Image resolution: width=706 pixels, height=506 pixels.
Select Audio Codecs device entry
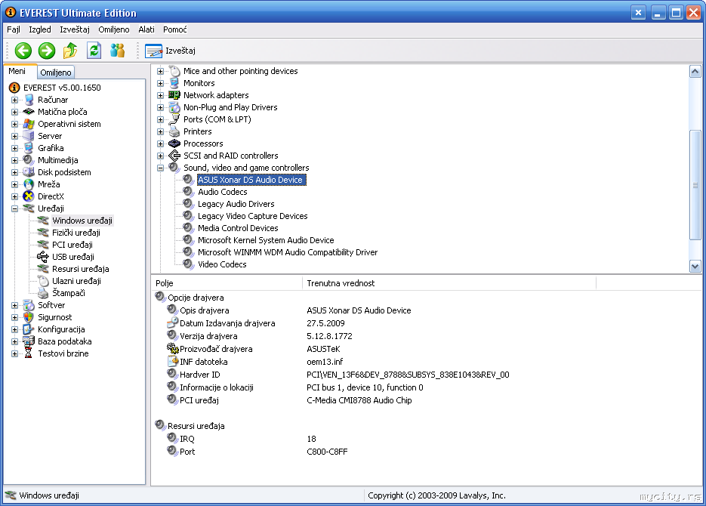(222, 192)
